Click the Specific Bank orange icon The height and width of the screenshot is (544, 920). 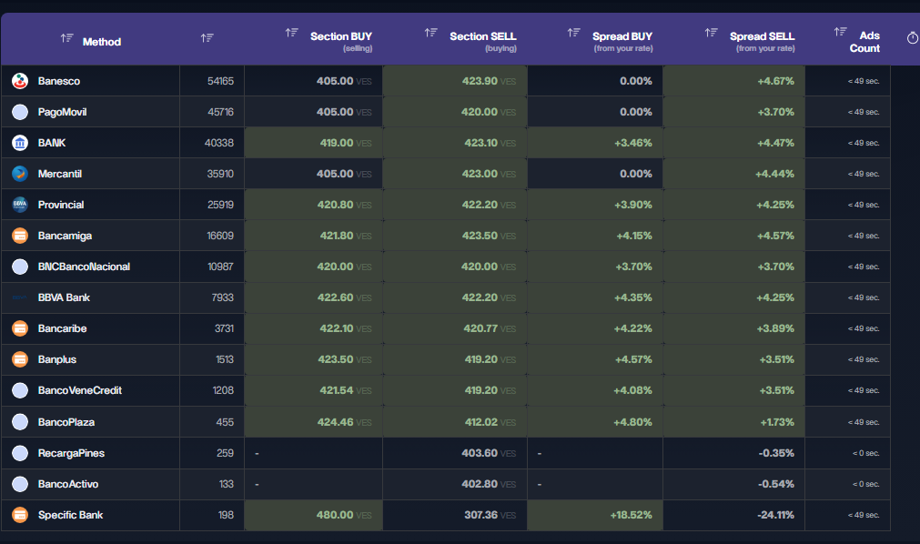pos(20,515)
